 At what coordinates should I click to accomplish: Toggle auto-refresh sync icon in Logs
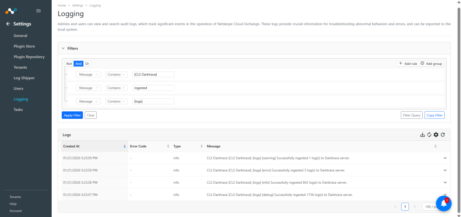(429, 135)
